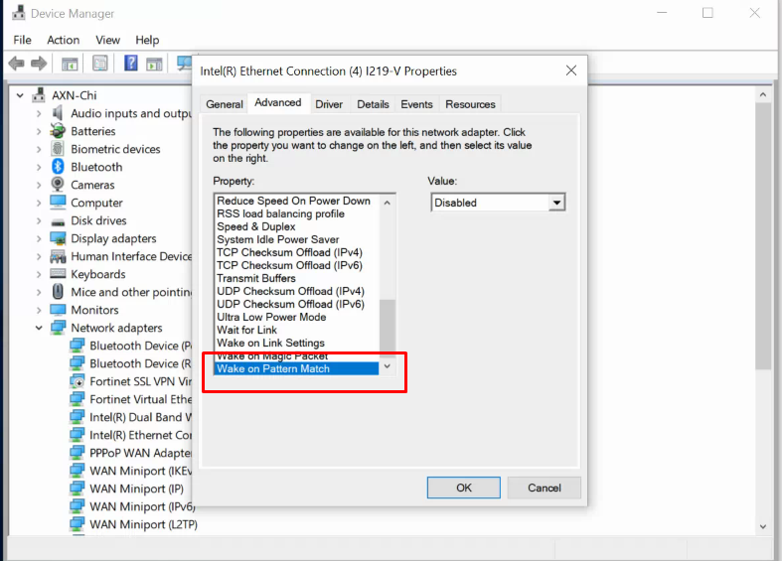
Task: Select TCP Checksum Offload (IPv4) property
Action: click(x=297, y=252)
